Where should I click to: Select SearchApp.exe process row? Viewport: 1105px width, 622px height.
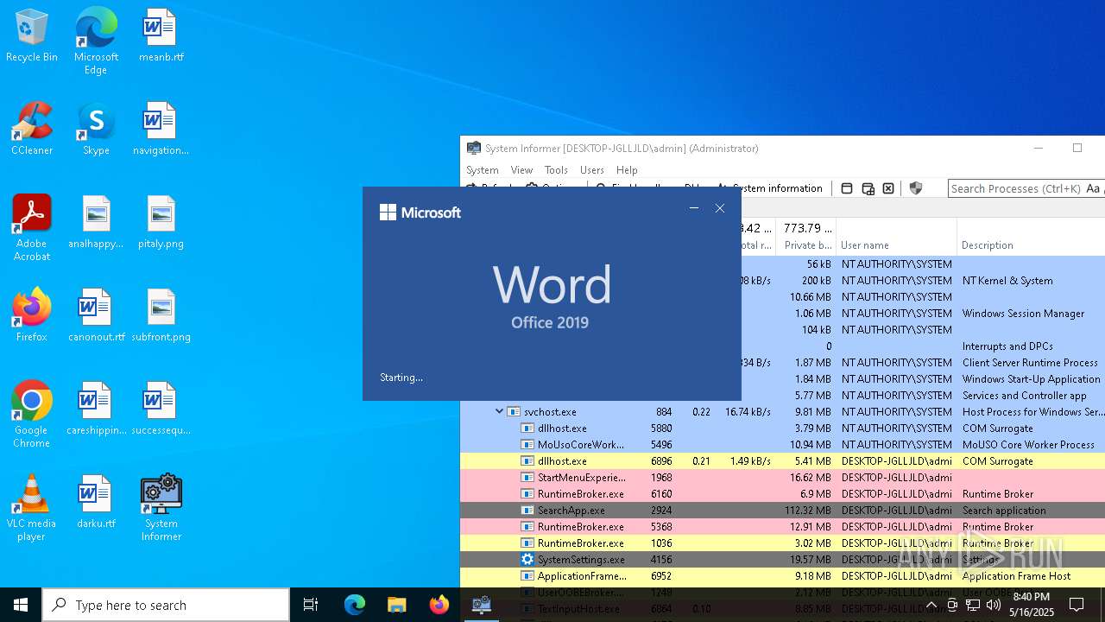[x=782, y=511]
